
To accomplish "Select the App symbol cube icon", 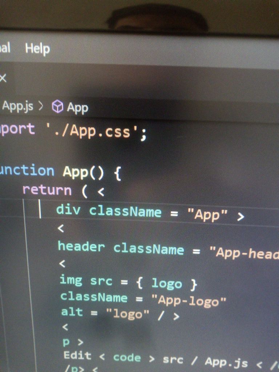I will coord(58,106).
